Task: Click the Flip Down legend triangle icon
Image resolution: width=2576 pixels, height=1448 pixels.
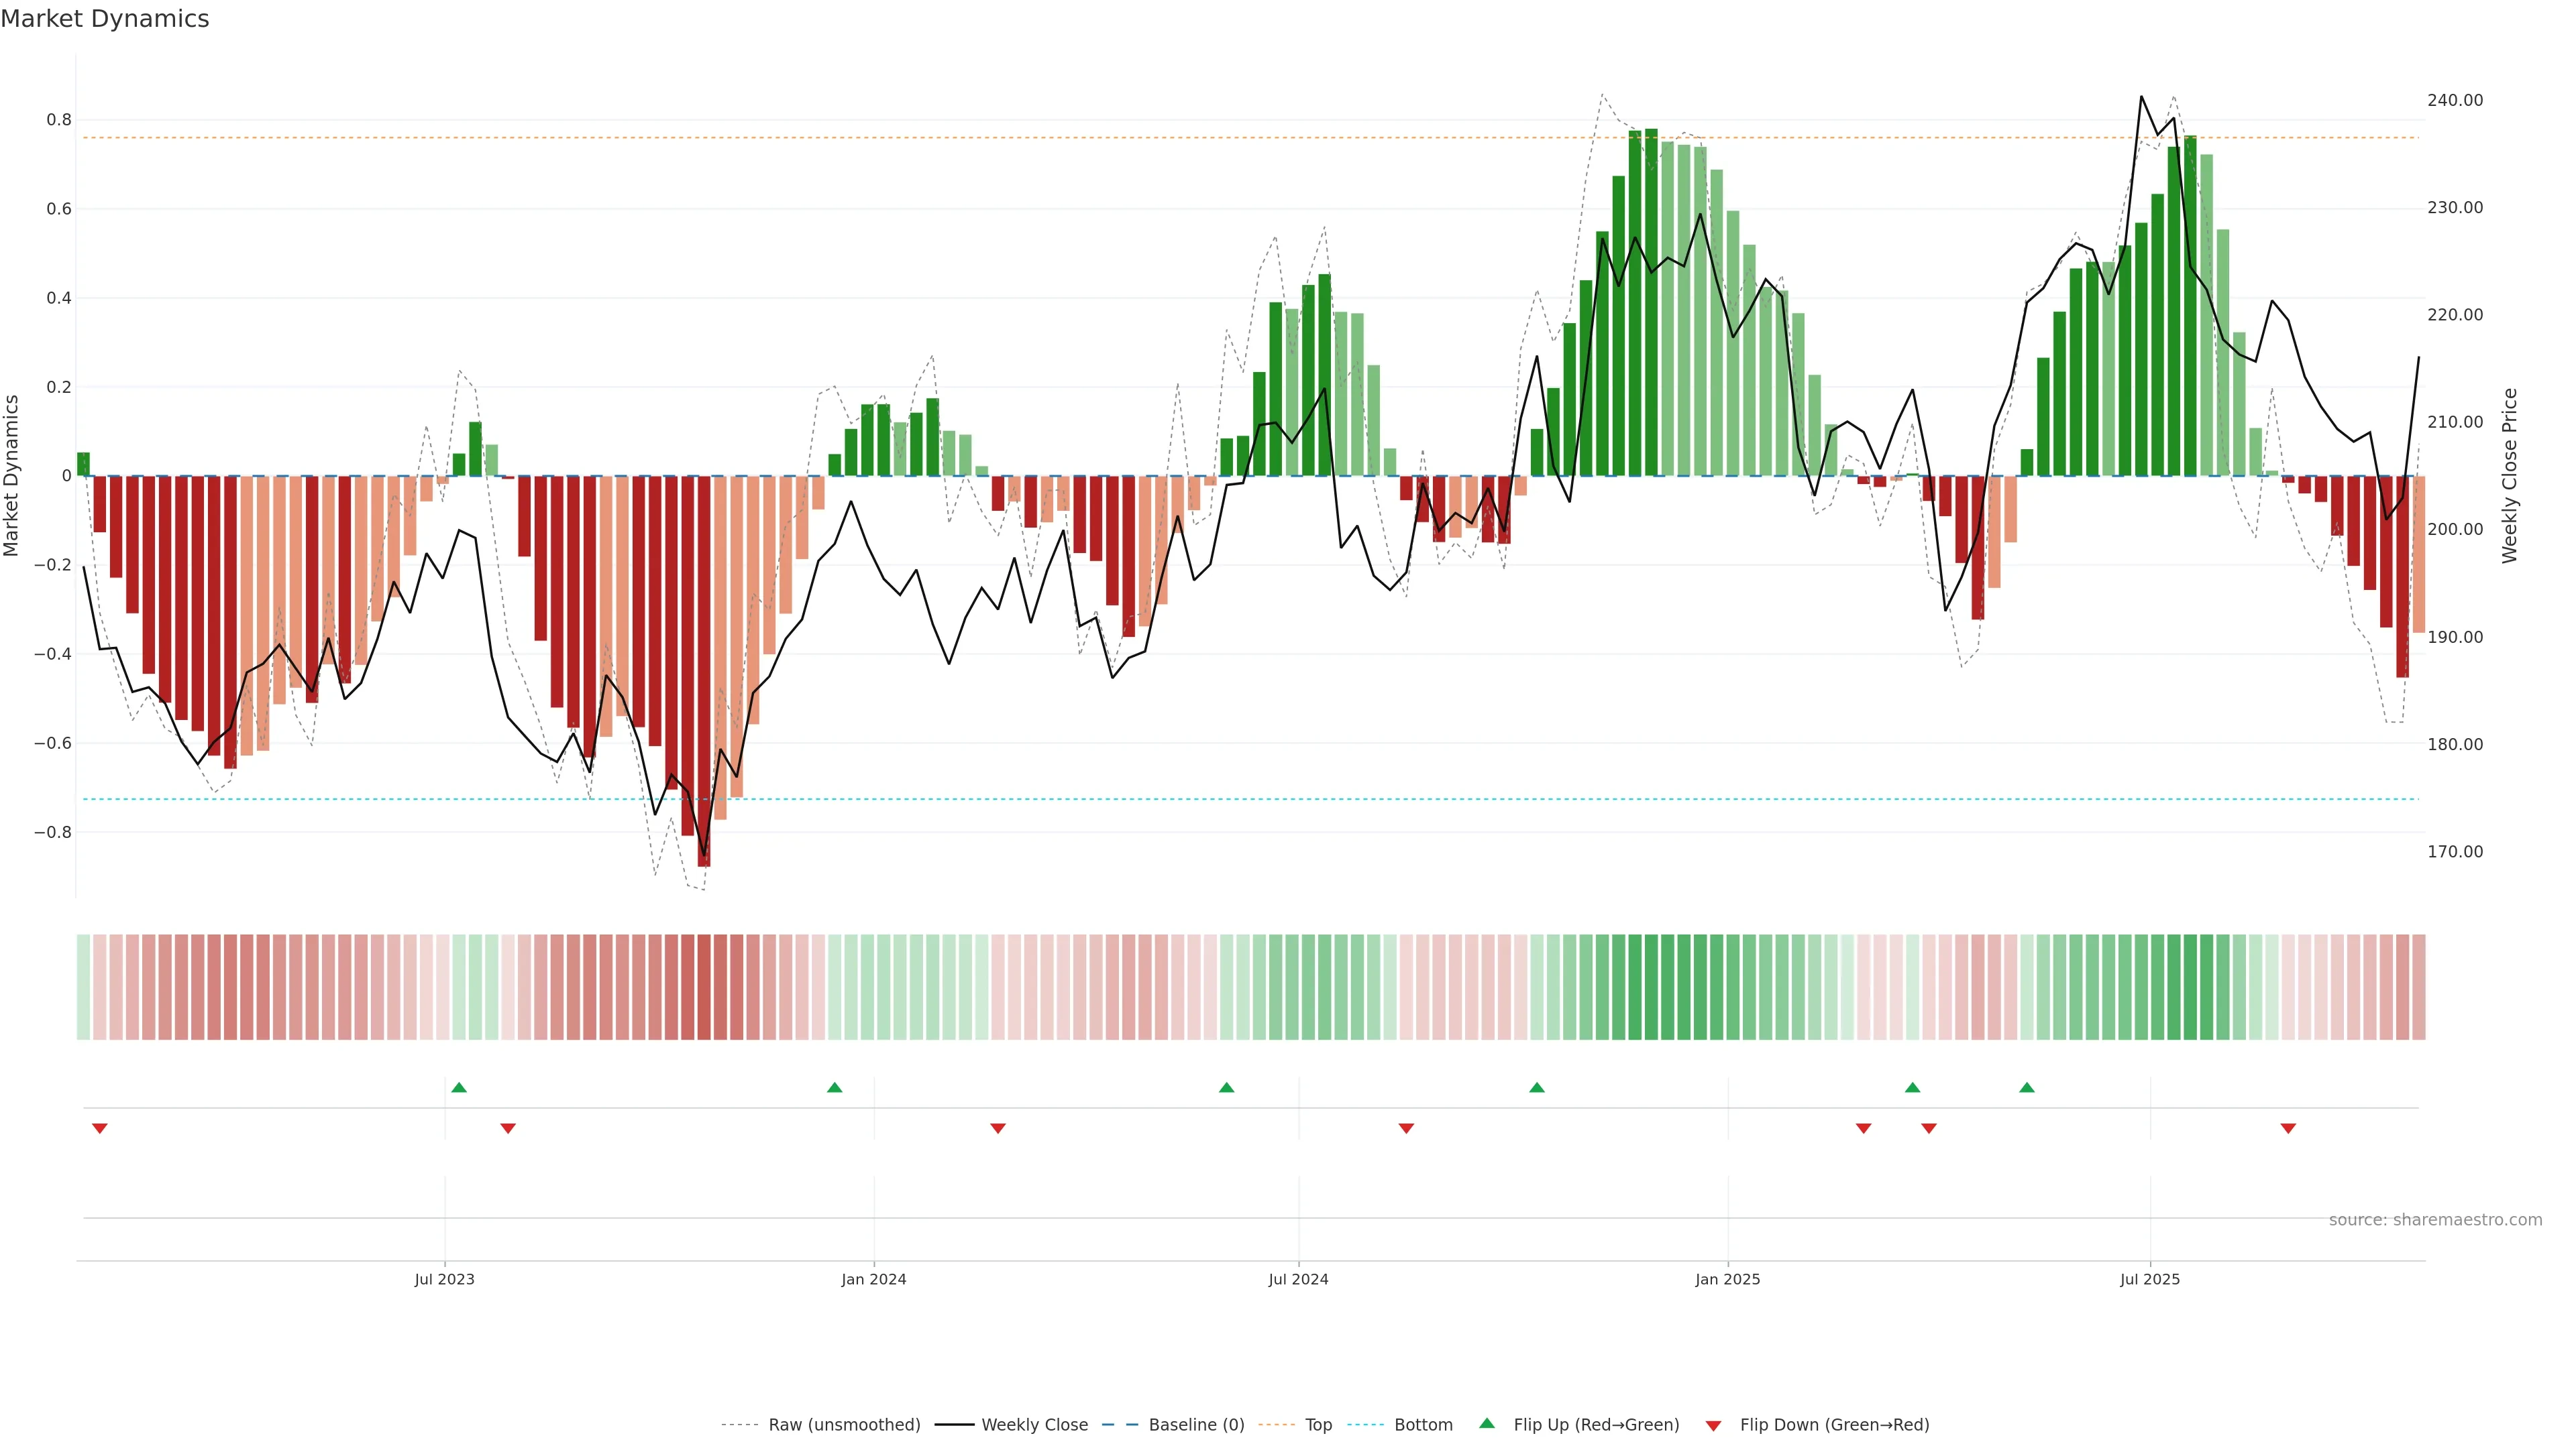Action: 1713,1426
